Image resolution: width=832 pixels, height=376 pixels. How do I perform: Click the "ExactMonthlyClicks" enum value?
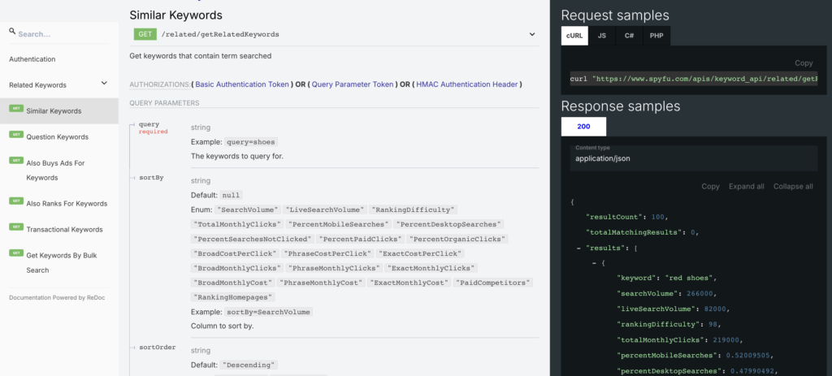431,268
